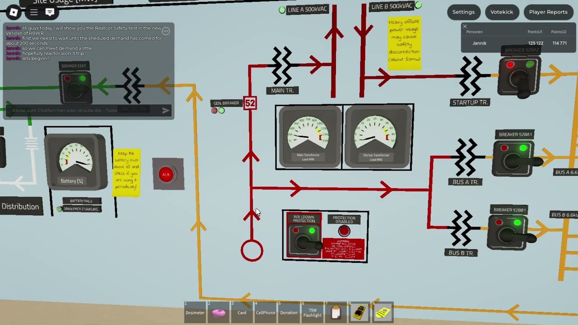The image size is (578, 325).
Task: Send chat message arrow icon
Action: 166,110
